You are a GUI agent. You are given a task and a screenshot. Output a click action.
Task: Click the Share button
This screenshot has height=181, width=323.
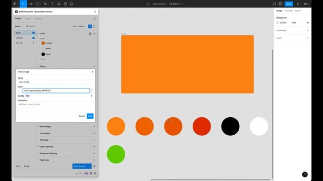tap(289, 4)
